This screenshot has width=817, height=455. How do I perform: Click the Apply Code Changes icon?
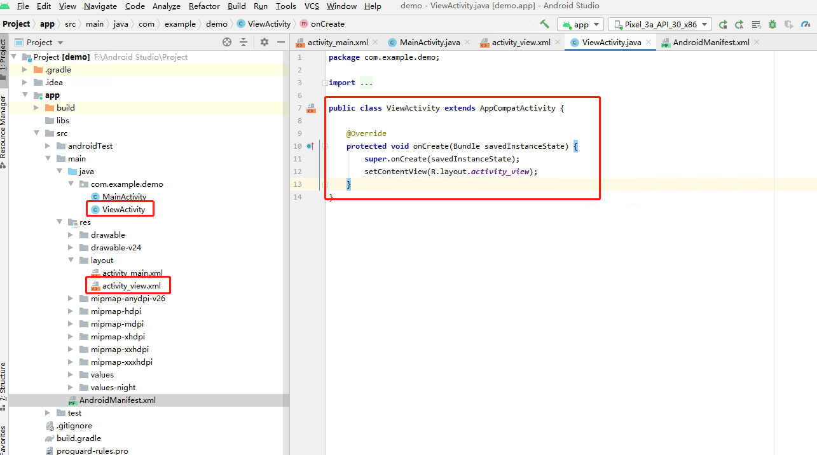(x=739, y=24)
